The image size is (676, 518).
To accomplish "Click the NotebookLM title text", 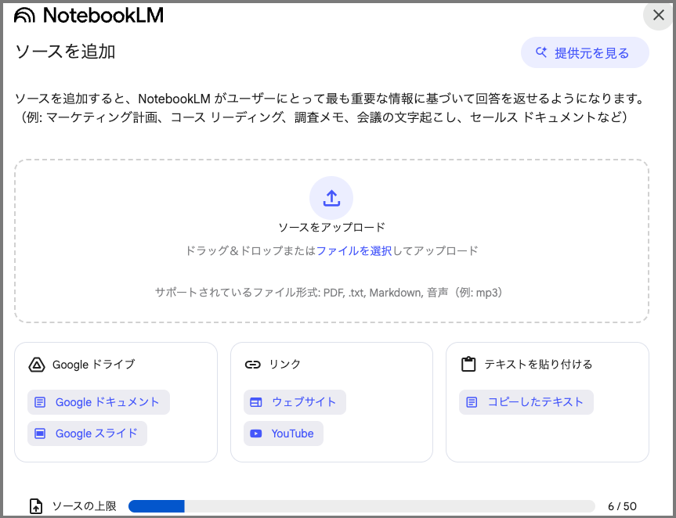I will pyautogui.click(x=103, y=16).
